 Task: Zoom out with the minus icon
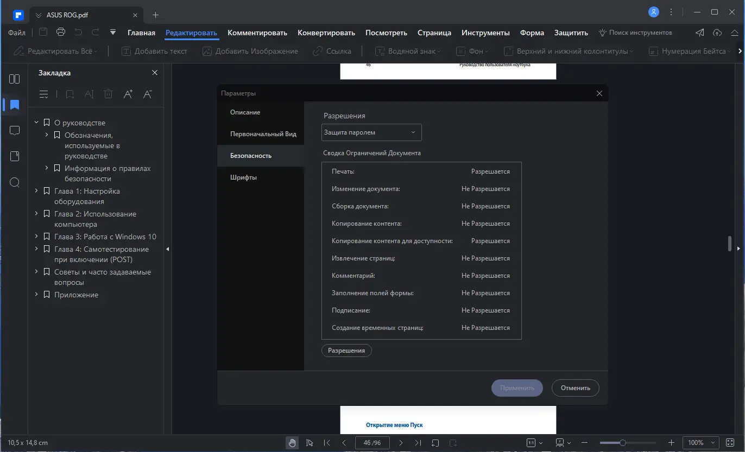(584, 443)
